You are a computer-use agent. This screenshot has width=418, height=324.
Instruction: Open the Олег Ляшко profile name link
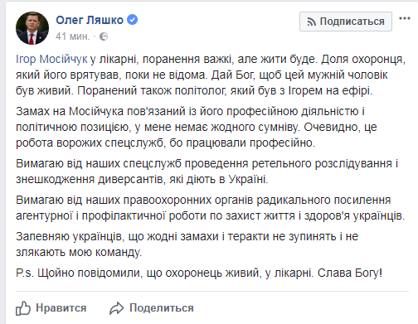tap(90, 20)
